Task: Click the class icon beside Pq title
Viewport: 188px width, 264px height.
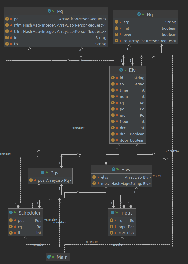Action: pos(49,11)
